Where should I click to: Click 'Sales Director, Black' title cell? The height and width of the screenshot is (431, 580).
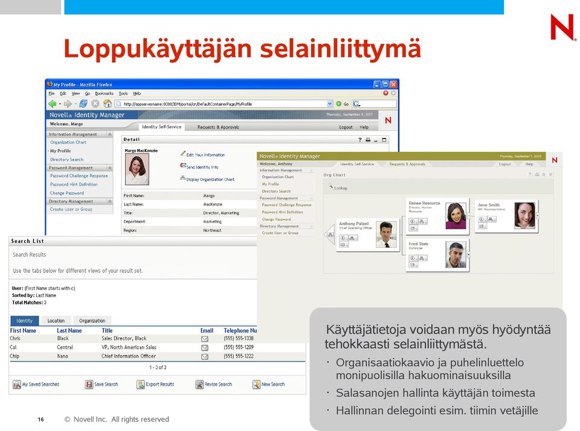[x=124, y=339]
